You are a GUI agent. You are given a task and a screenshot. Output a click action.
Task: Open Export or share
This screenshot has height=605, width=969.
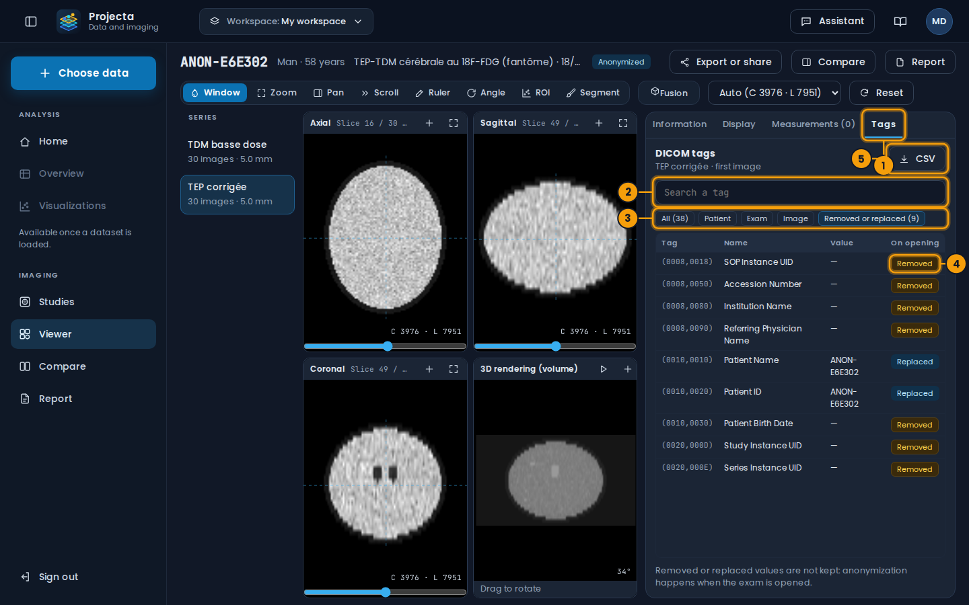click(x=725, y=62)
